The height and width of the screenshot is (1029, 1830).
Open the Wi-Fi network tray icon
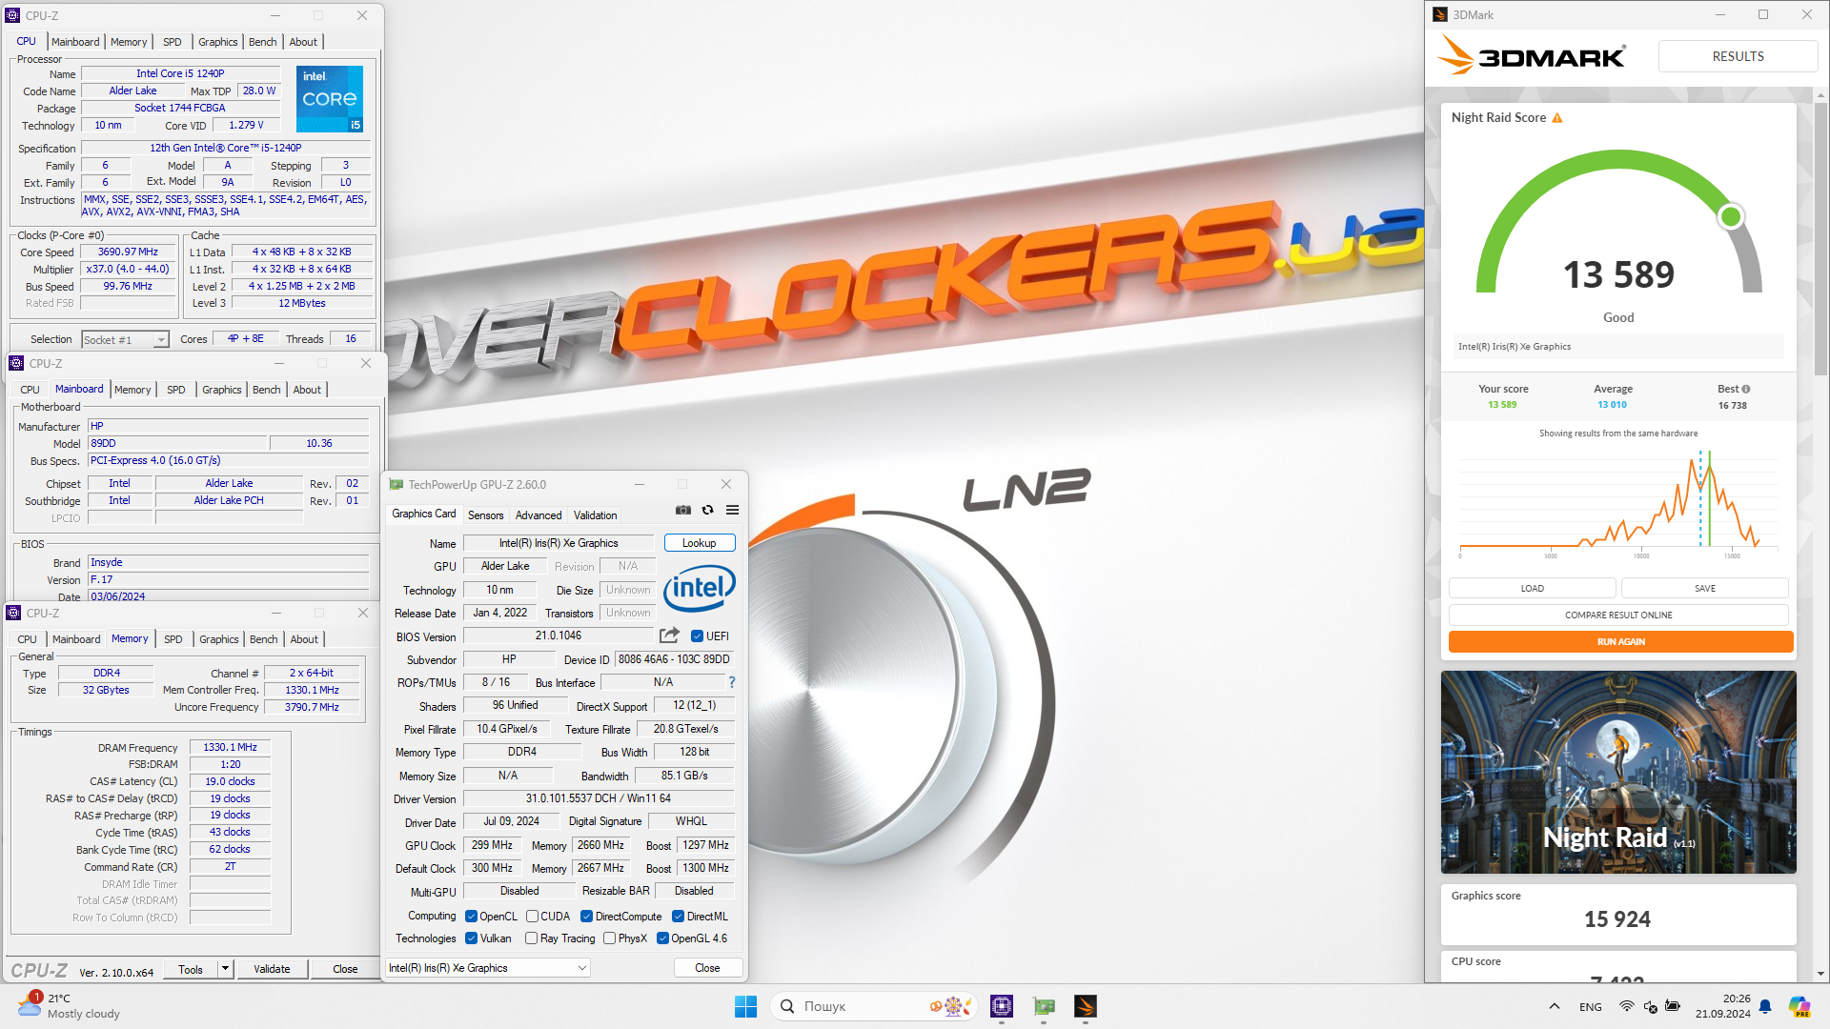(1627, 1006)
